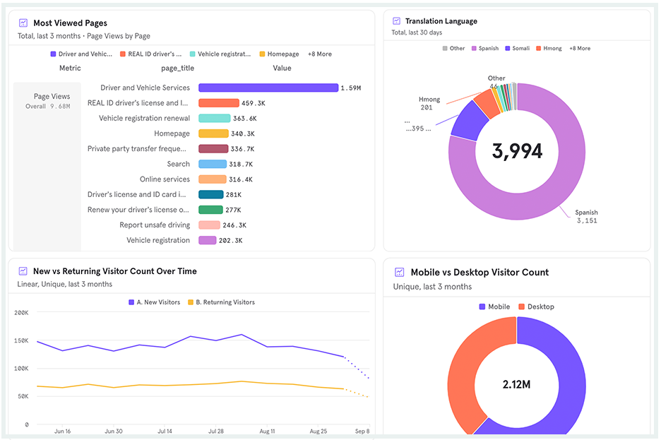Click the New vs Returning Visitor report icon
661x440 pixels.
pyautogui.click(x=23, y=271)
